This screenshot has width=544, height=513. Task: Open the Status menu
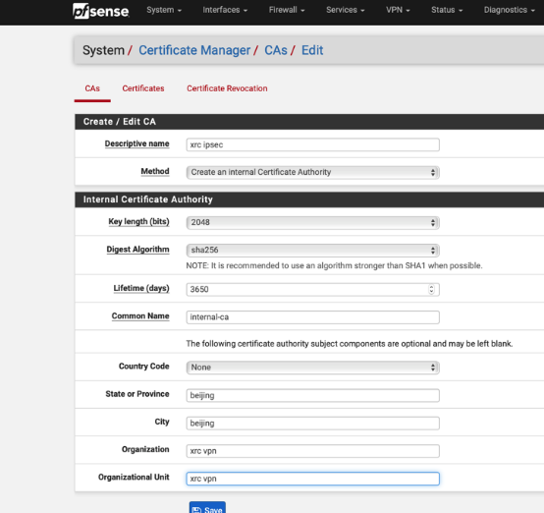point(447,10)
